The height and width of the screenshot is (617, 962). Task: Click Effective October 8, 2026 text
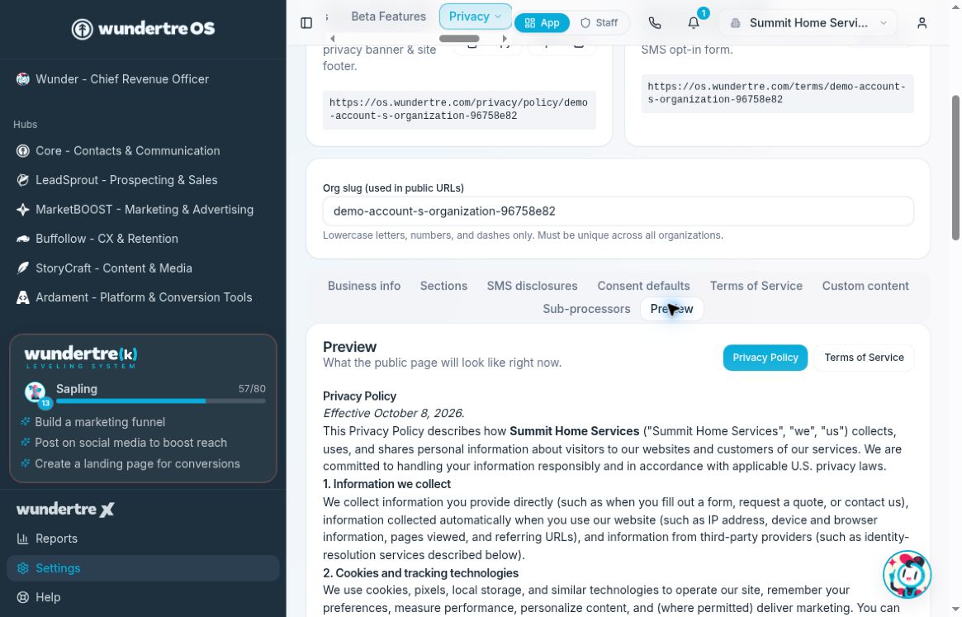[393, 413]
